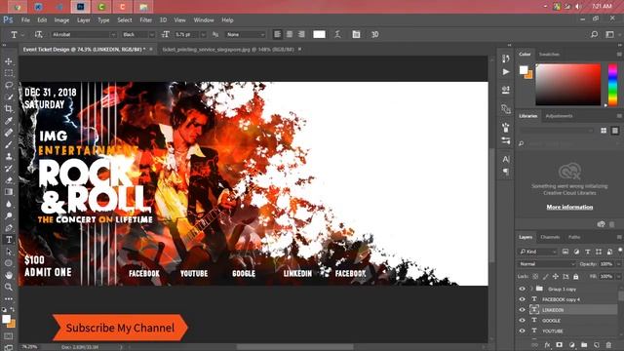This screenshot has height=351, width=624.
Task: Select the Brush tool
Action: click(x=9, y=144)
